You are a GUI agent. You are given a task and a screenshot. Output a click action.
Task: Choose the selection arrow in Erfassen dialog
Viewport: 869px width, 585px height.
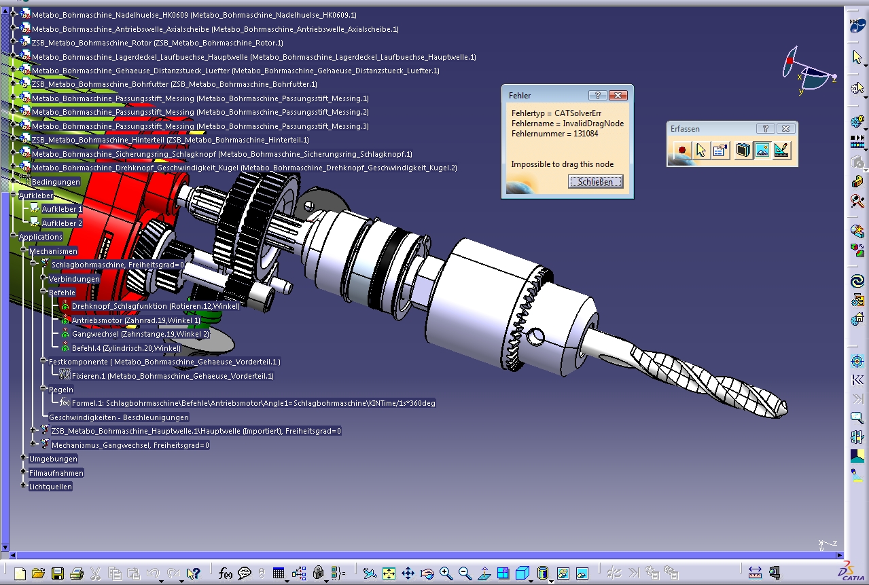click(701, 150)
